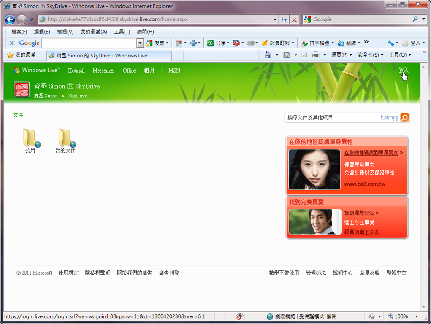Click the orange Bing search button
The width and height of the screenshot is (431, 324).
(404, 118)
